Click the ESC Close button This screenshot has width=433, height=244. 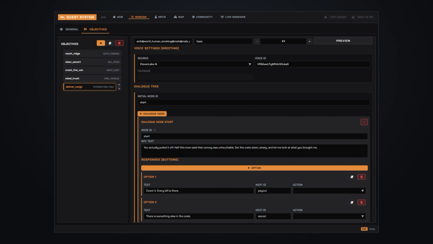pos(368,229)
